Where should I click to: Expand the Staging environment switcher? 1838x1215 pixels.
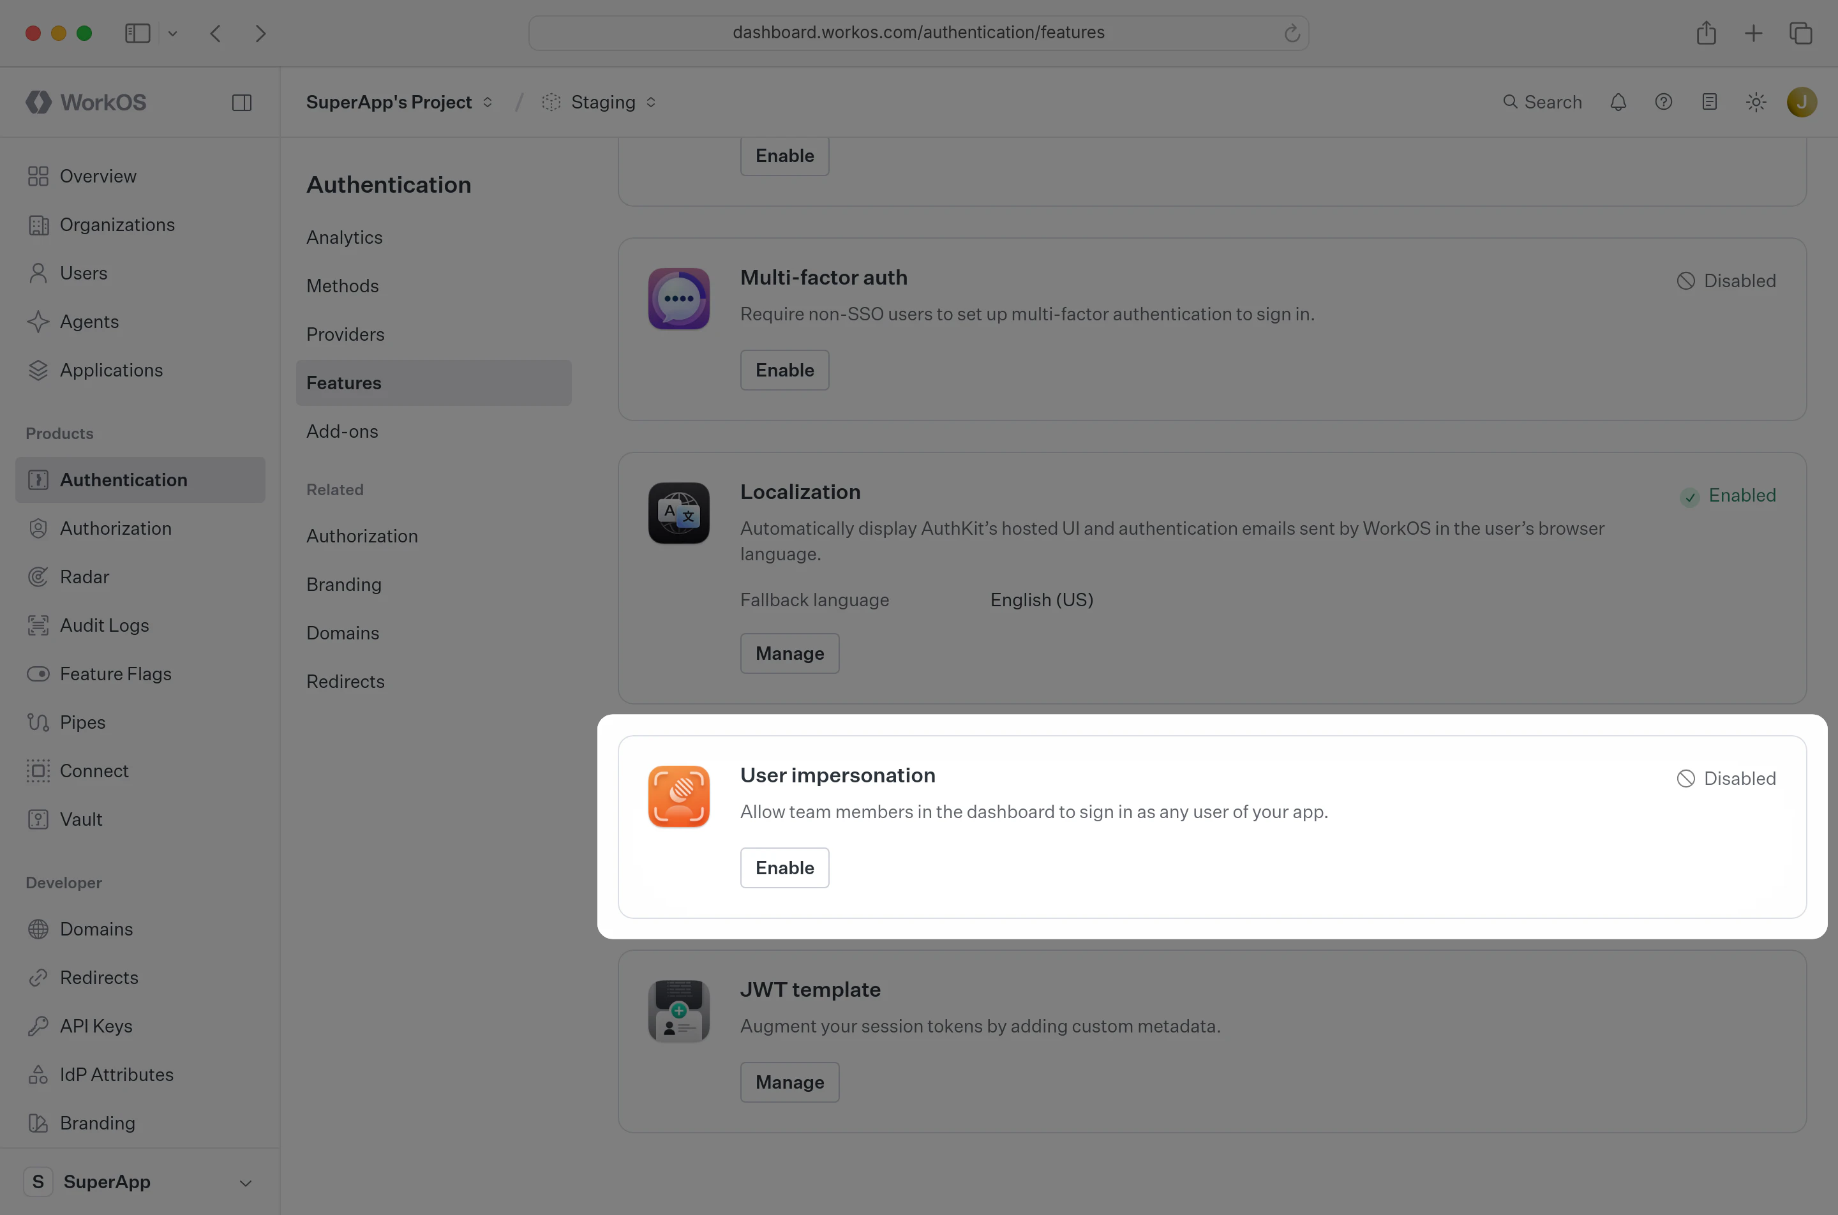coord(601,102)
